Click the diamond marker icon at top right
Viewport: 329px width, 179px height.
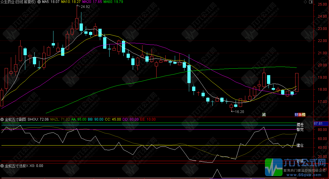pos(305,2)
